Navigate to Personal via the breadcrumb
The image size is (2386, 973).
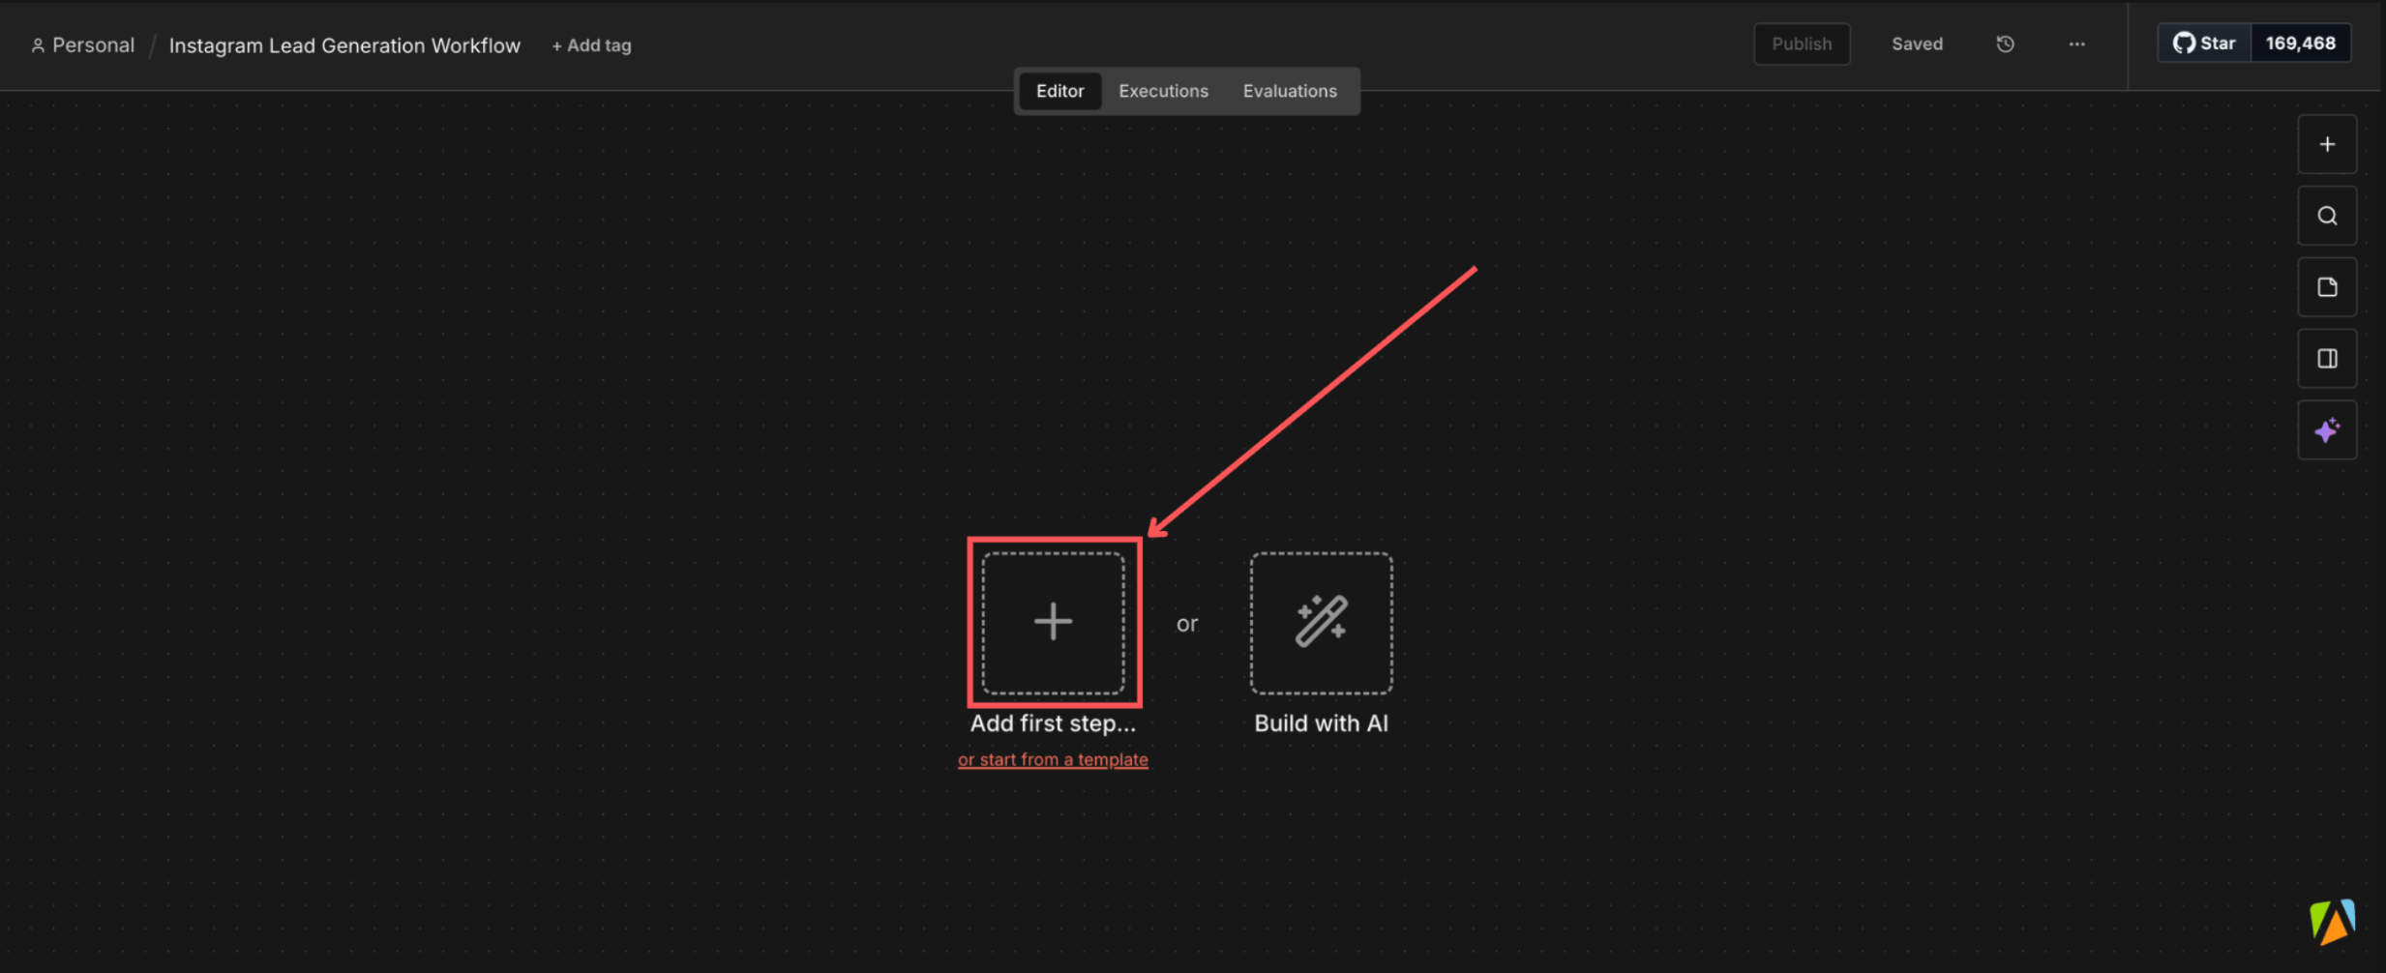pyautogui.click(x=94, y=44)
